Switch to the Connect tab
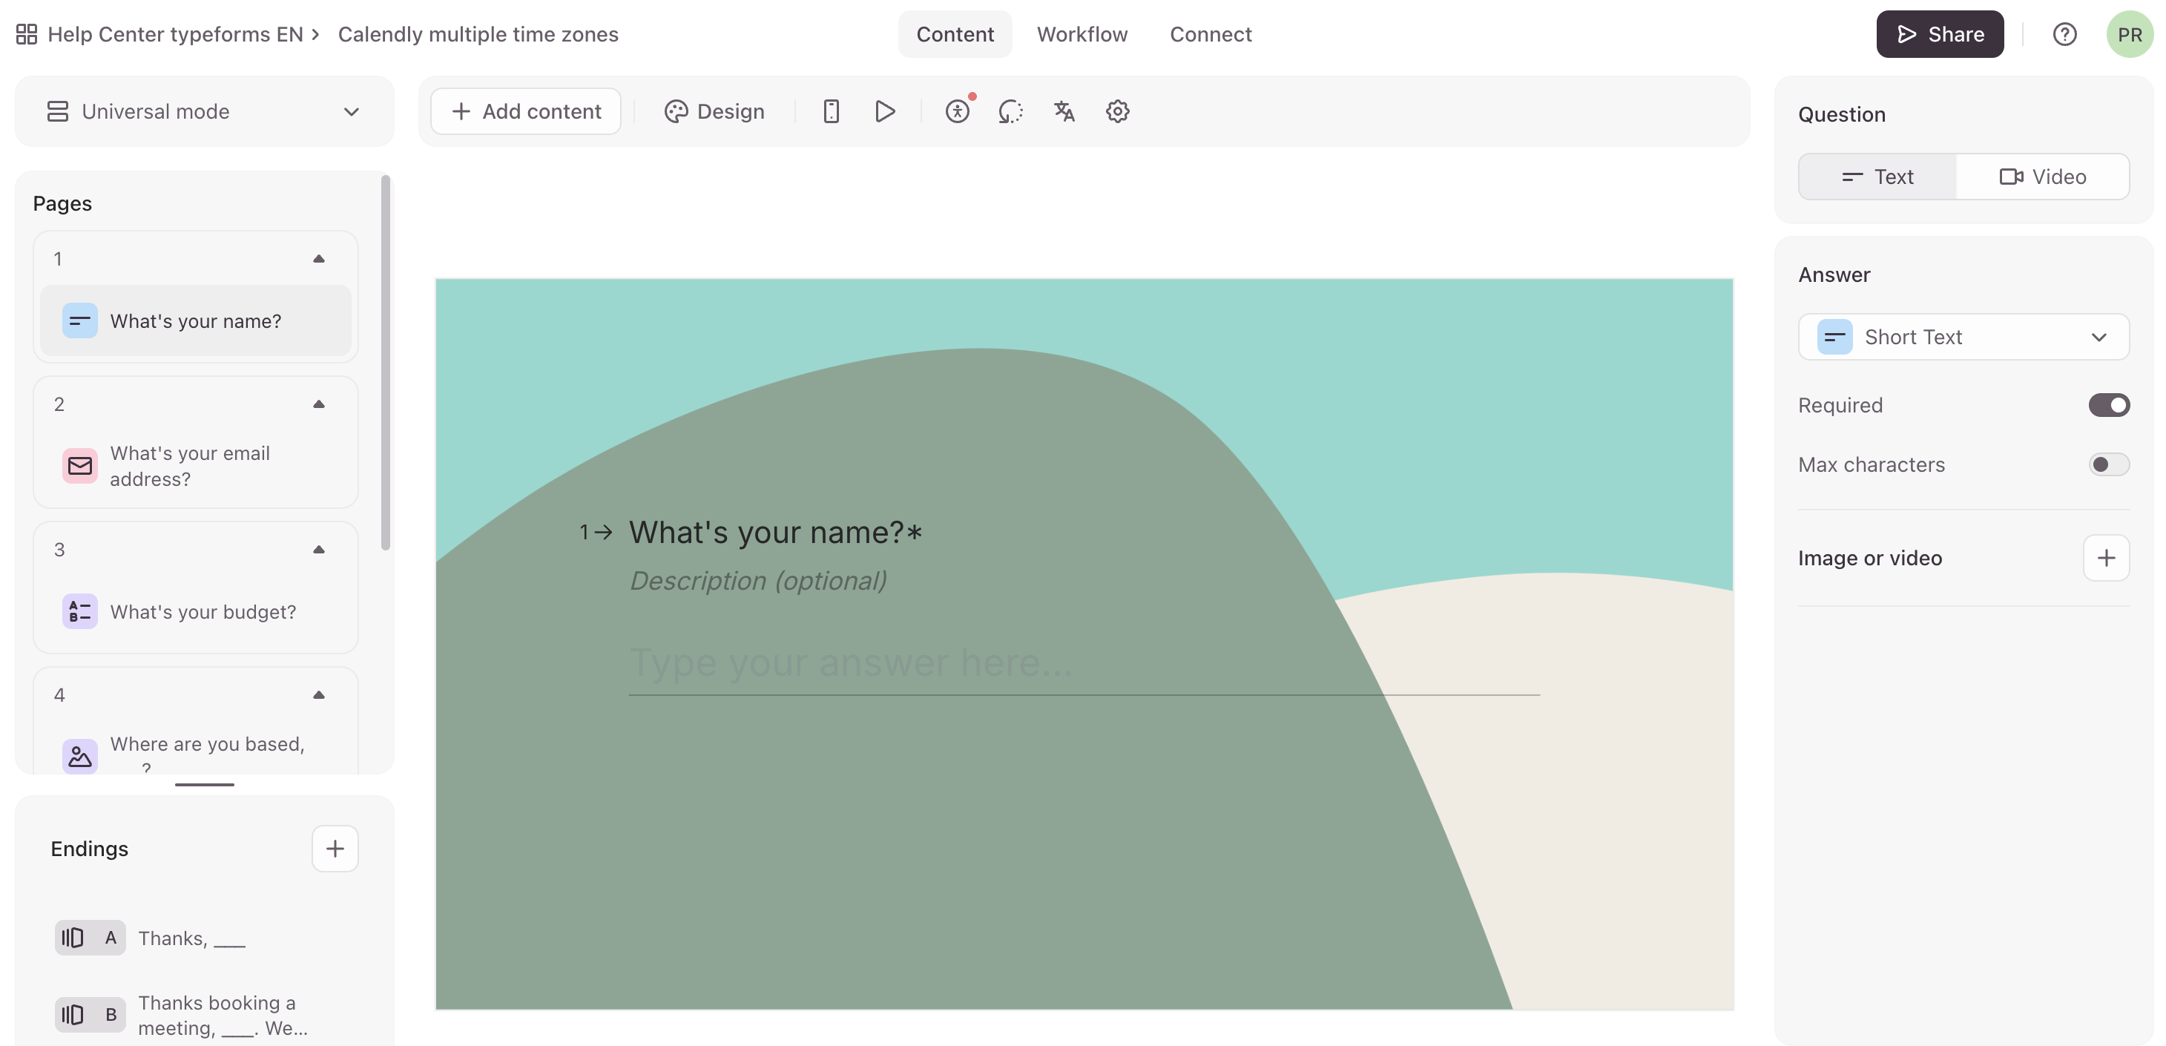The height and width of the screenshot is (1046, 2166). pos(1210,34)
